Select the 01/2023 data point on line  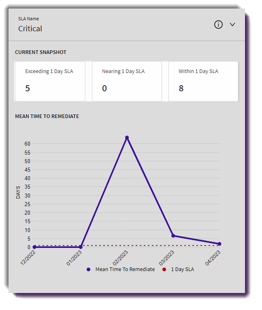click(x=81, y=247)
